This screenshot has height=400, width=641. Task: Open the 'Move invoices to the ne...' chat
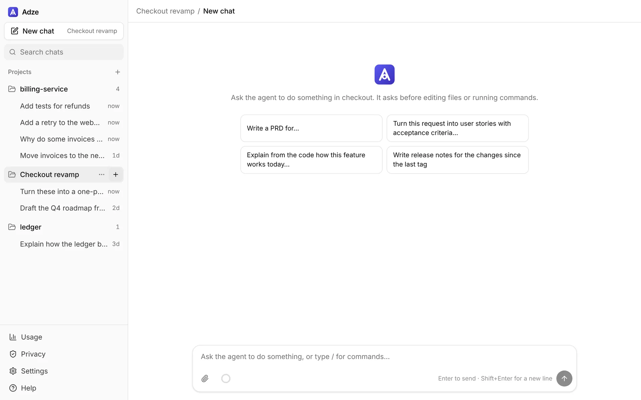[x=64, y=156]
